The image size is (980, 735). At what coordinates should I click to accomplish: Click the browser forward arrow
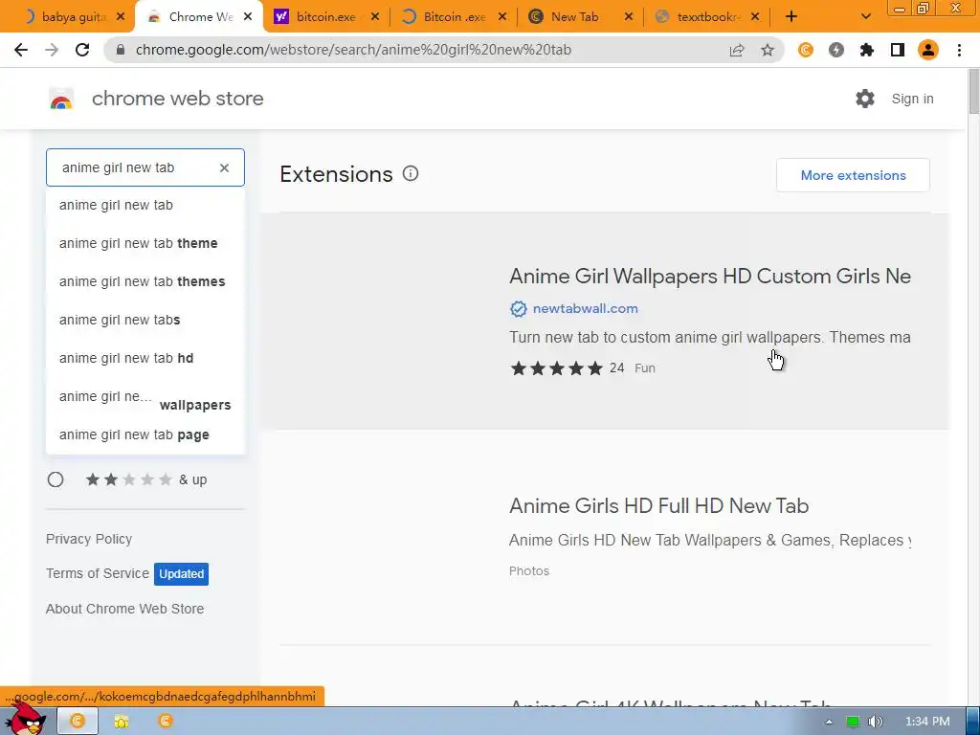pyautogui.click(x=52, y=50)
